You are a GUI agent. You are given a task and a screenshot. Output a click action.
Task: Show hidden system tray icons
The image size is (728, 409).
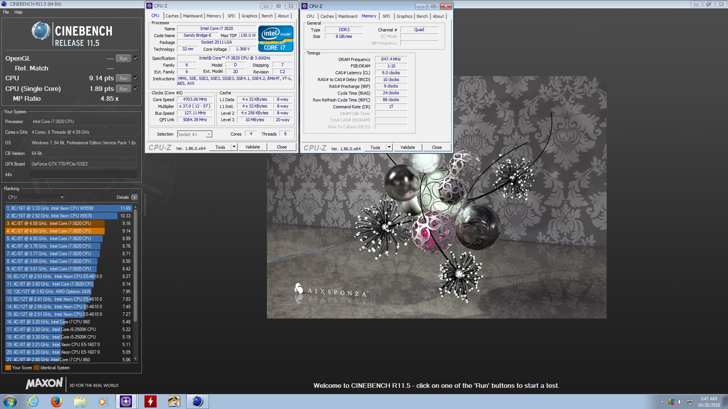662,402
